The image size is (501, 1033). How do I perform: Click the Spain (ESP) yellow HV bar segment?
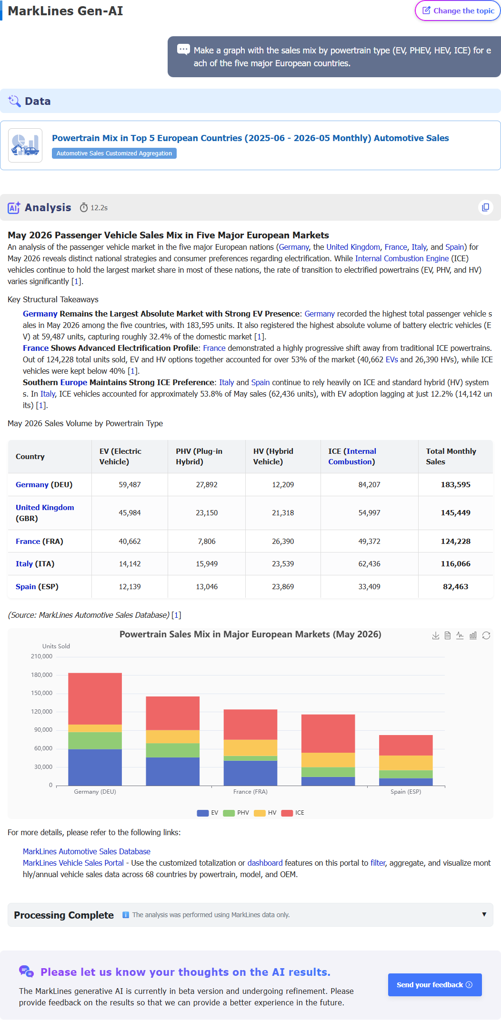[x=406, y=763]
